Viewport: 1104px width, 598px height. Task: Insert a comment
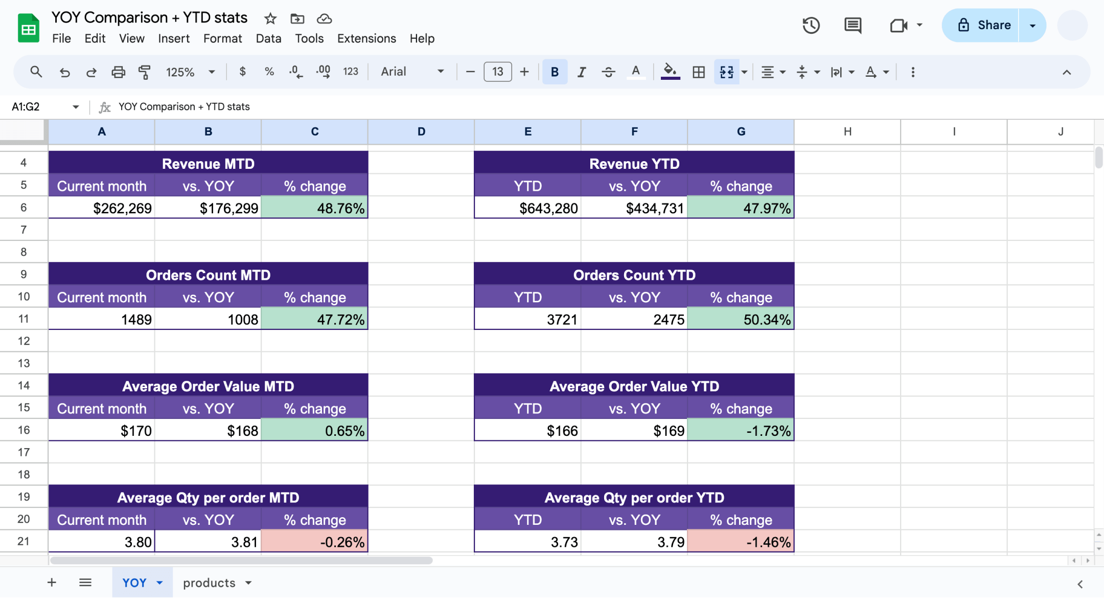(x=853, y=25)
